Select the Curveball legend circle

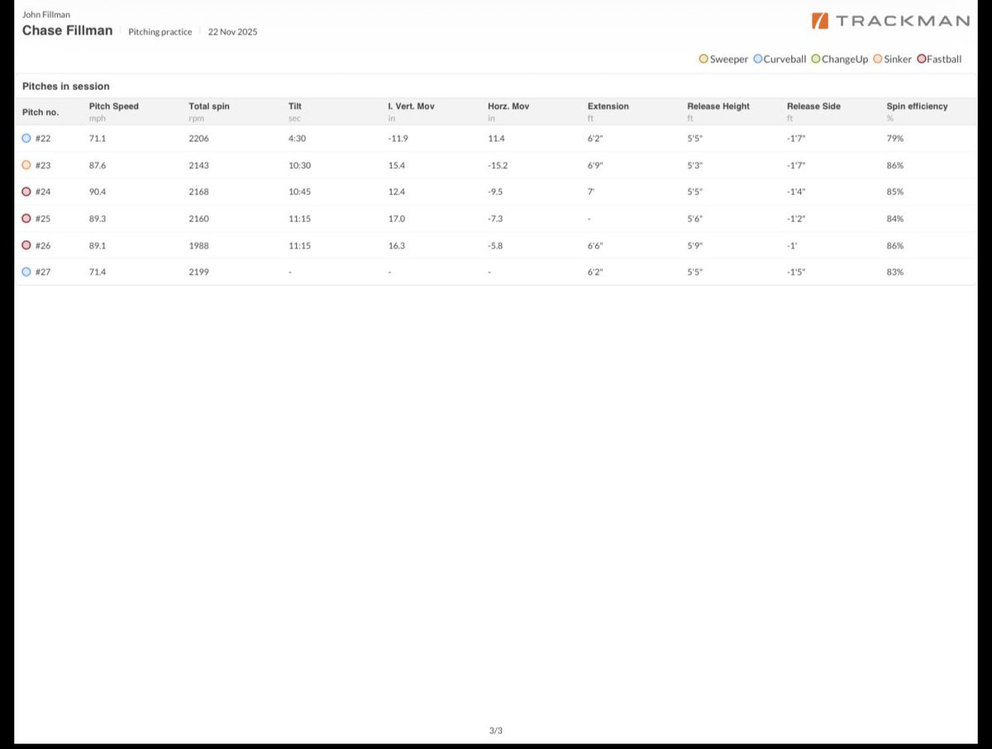(x=758, y=59)
